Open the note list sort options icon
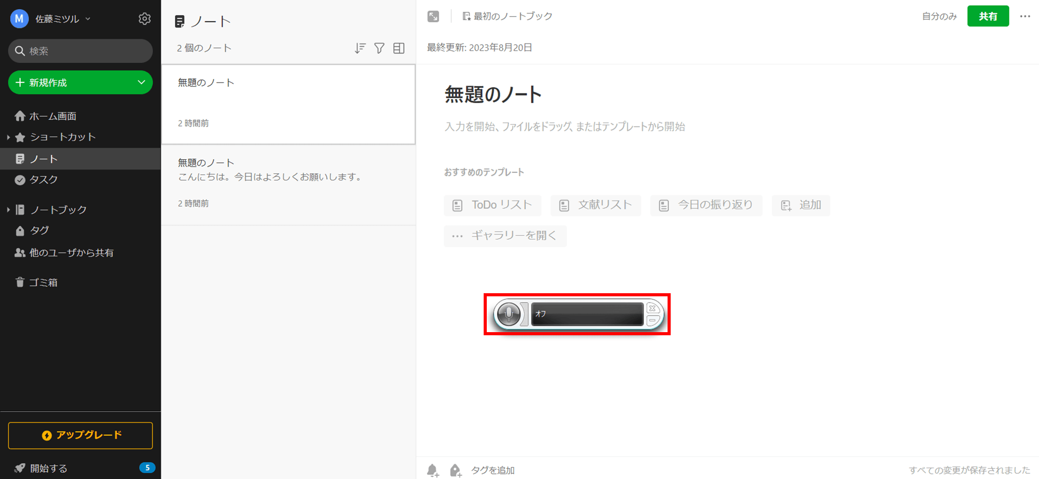 (360, 48)
